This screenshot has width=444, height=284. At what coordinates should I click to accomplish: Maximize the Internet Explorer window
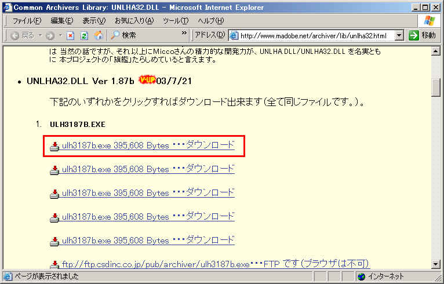coord(425,8)
